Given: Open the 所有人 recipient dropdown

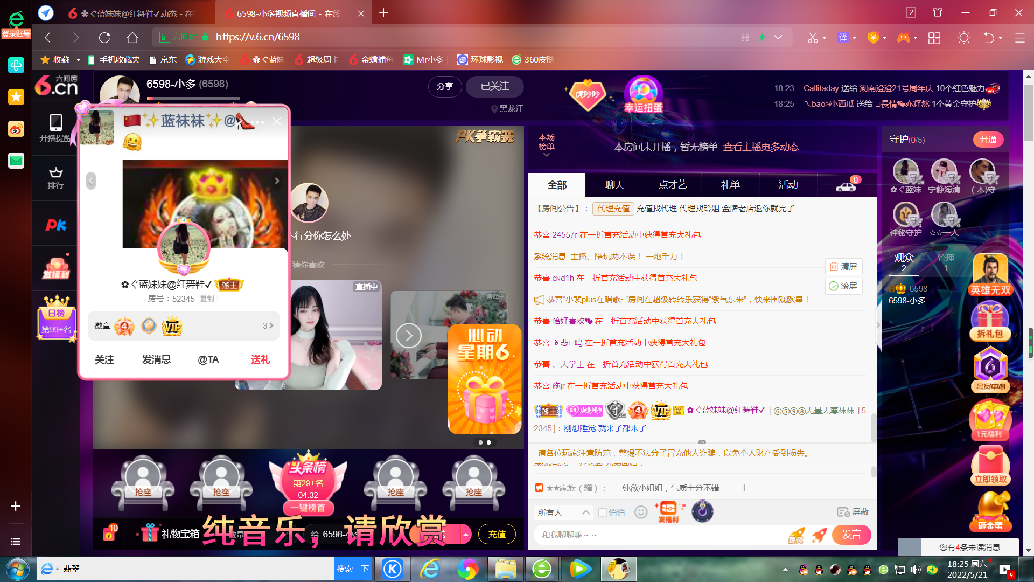Looking at the screenshot, I should 563,512.
